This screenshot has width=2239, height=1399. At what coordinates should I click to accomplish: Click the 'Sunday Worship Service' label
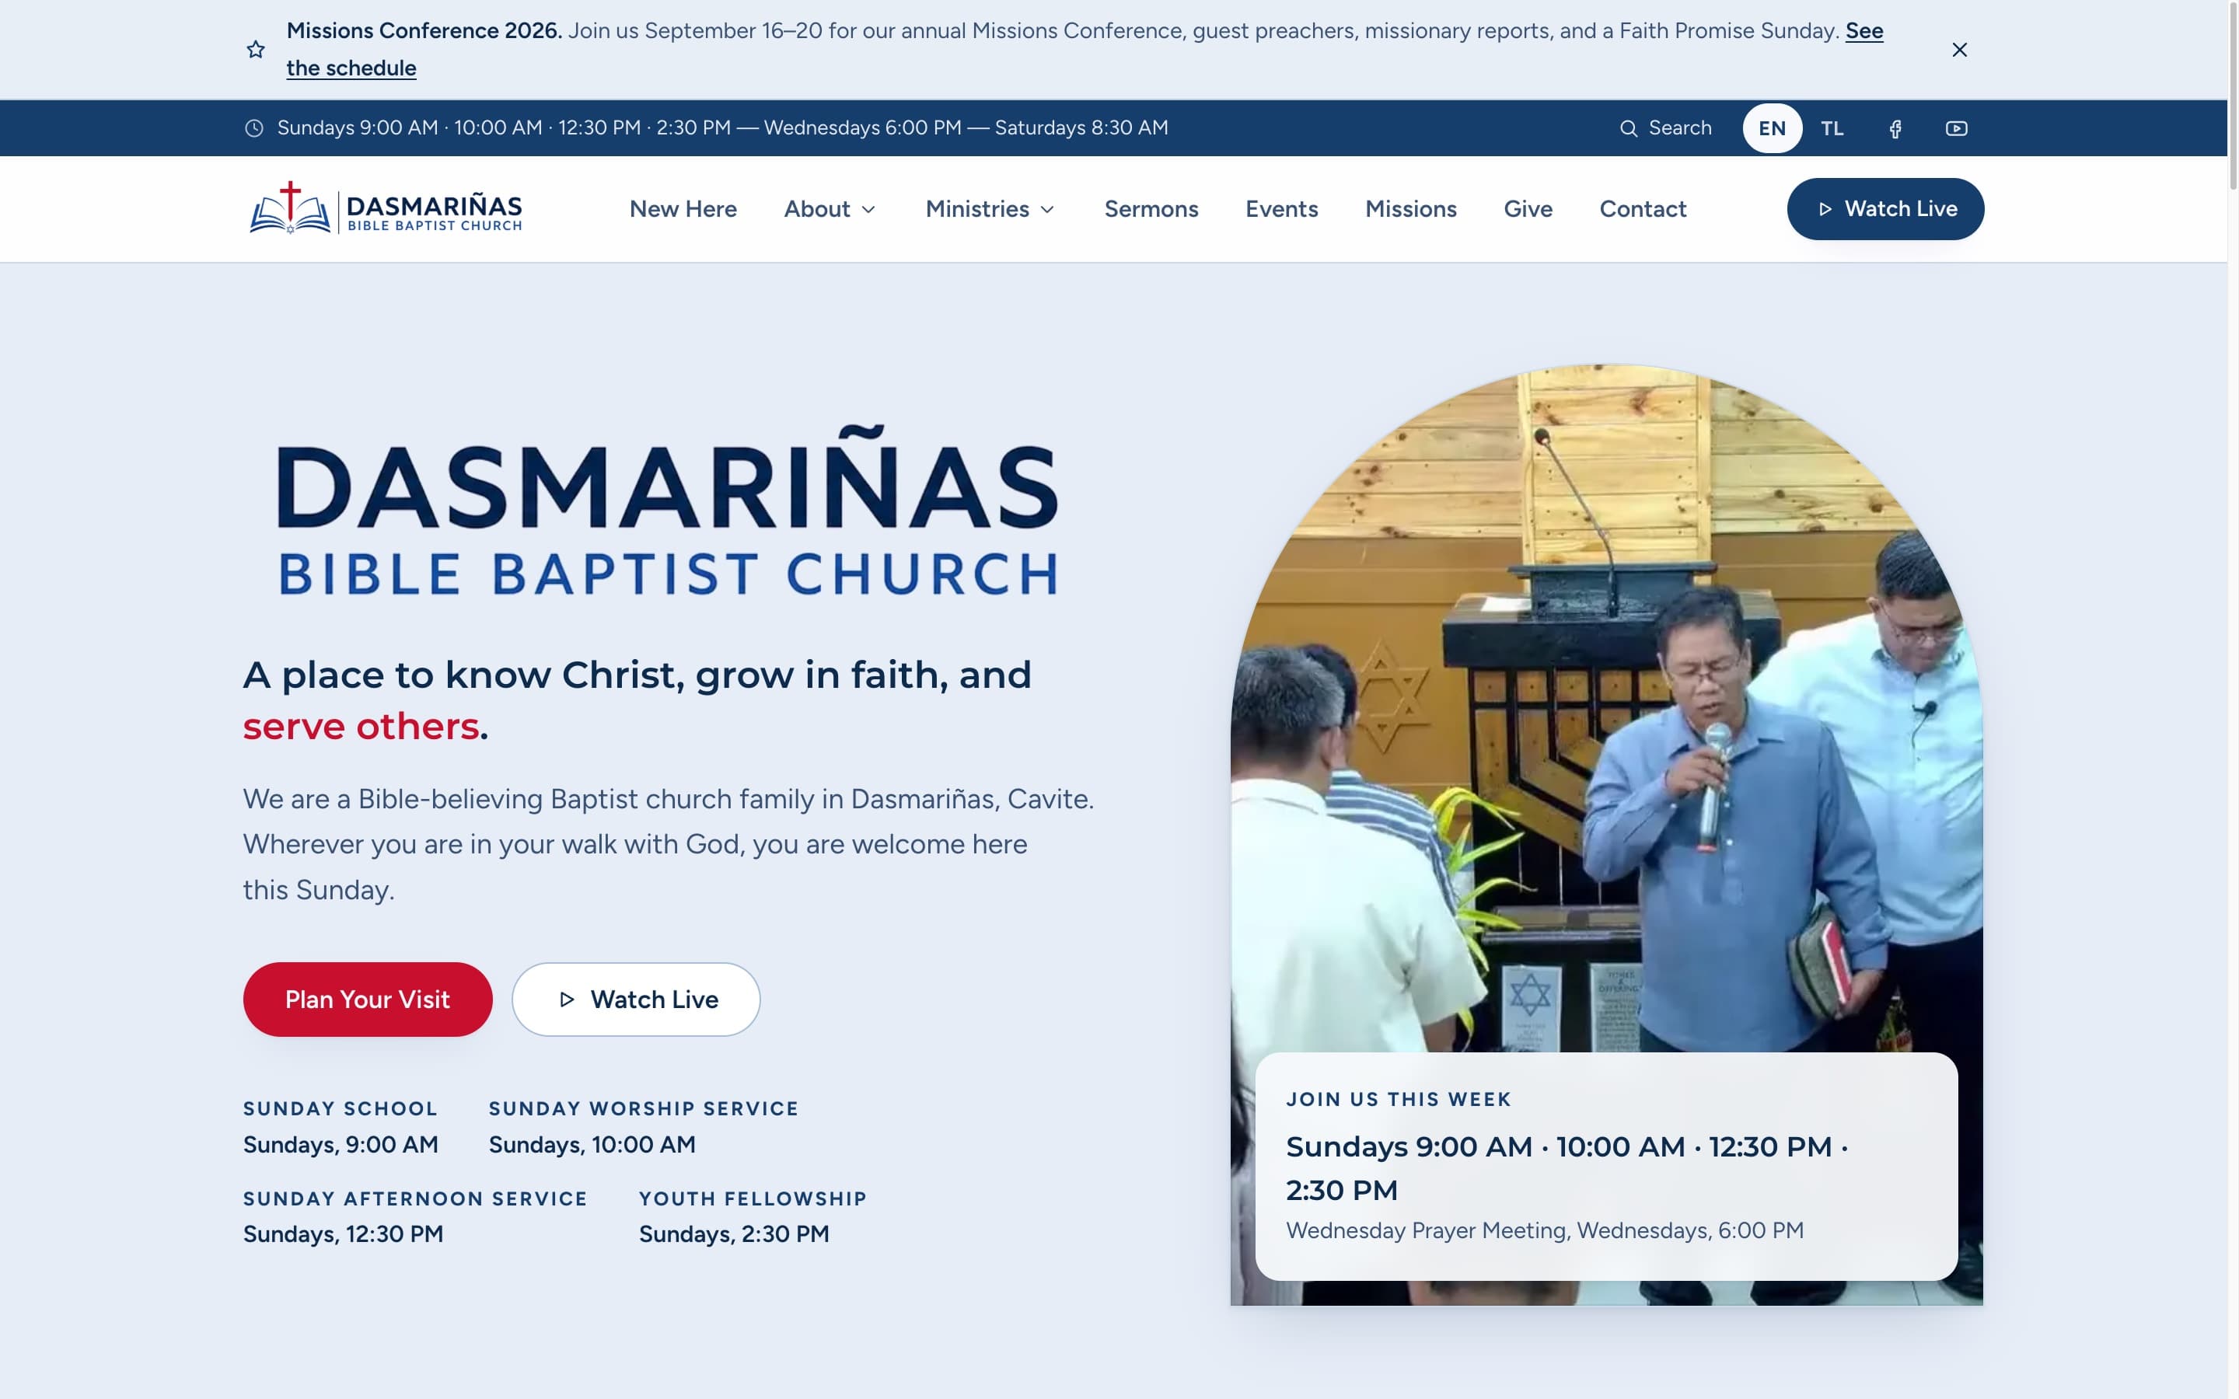643,1108
